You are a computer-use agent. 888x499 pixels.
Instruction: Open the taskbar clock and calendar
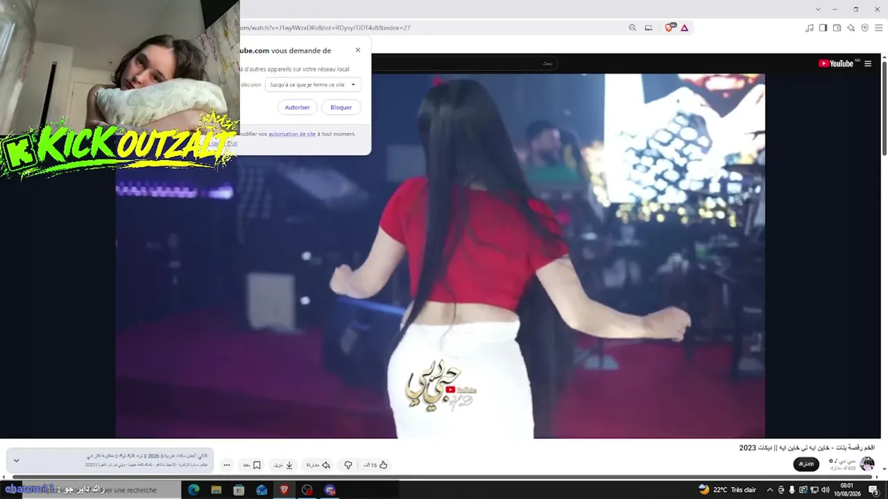pyautogui.click(x=846, y=490)
